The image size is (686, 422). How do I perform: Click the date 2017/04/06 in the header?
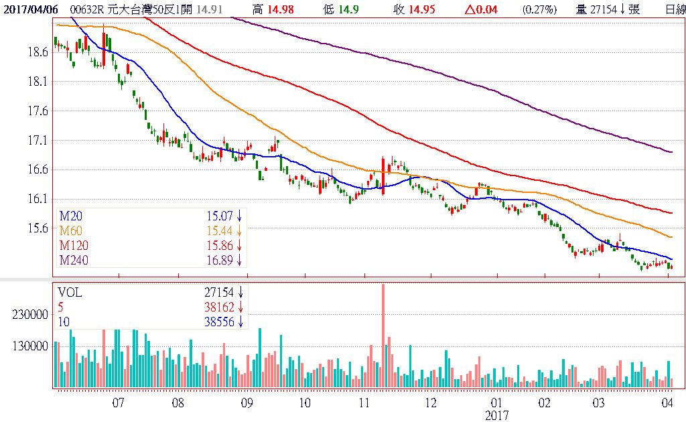point(29,9)
